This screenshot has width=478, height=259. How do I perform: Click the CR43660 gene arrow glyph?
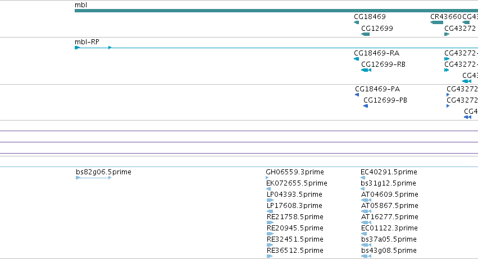436,22
